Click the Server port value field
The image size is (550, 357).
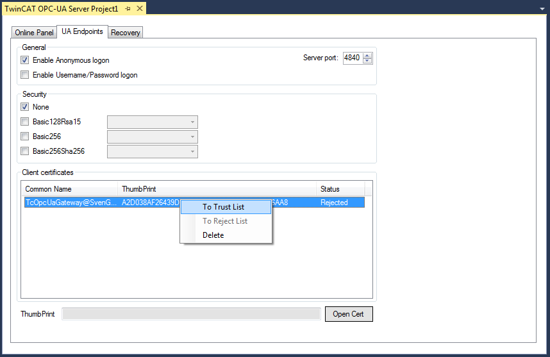352,58
